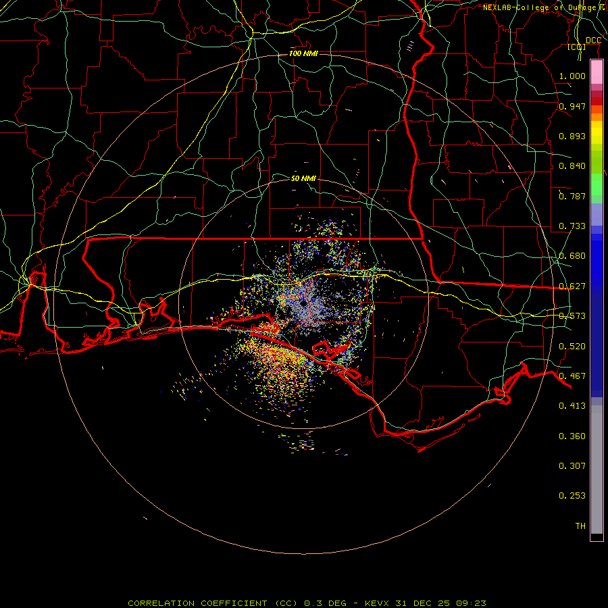The width and height of the screenshot is (608, 608).
Task: Click the 0.360 scale value
Action: pyautogui.click(x=572, y=436)
